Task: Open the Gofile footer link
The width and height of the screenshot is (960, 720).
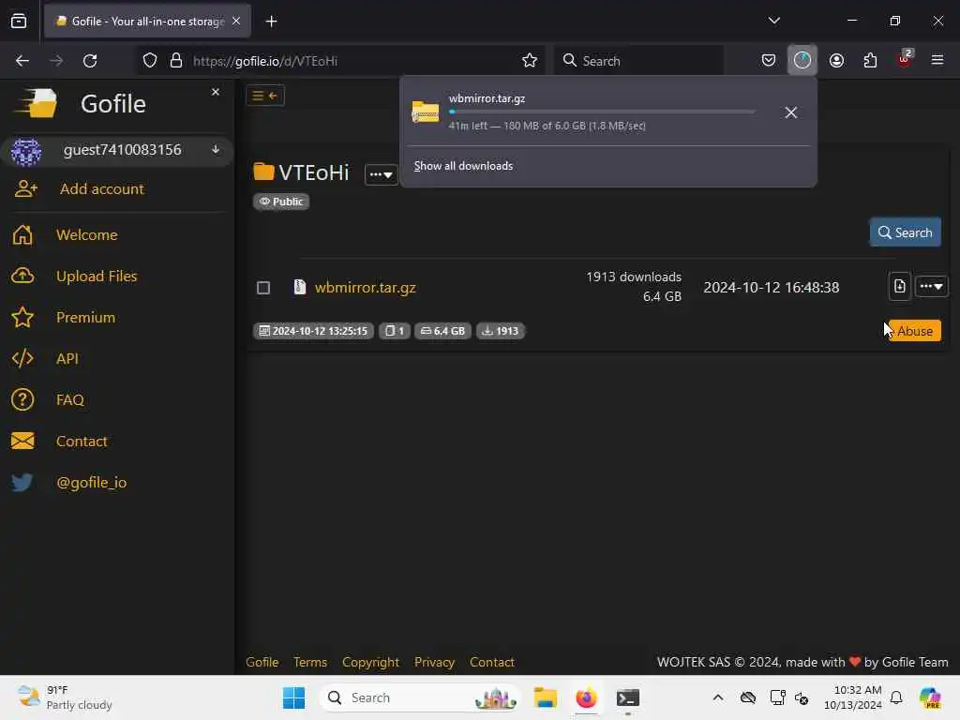Action: [x=262, y=662]
